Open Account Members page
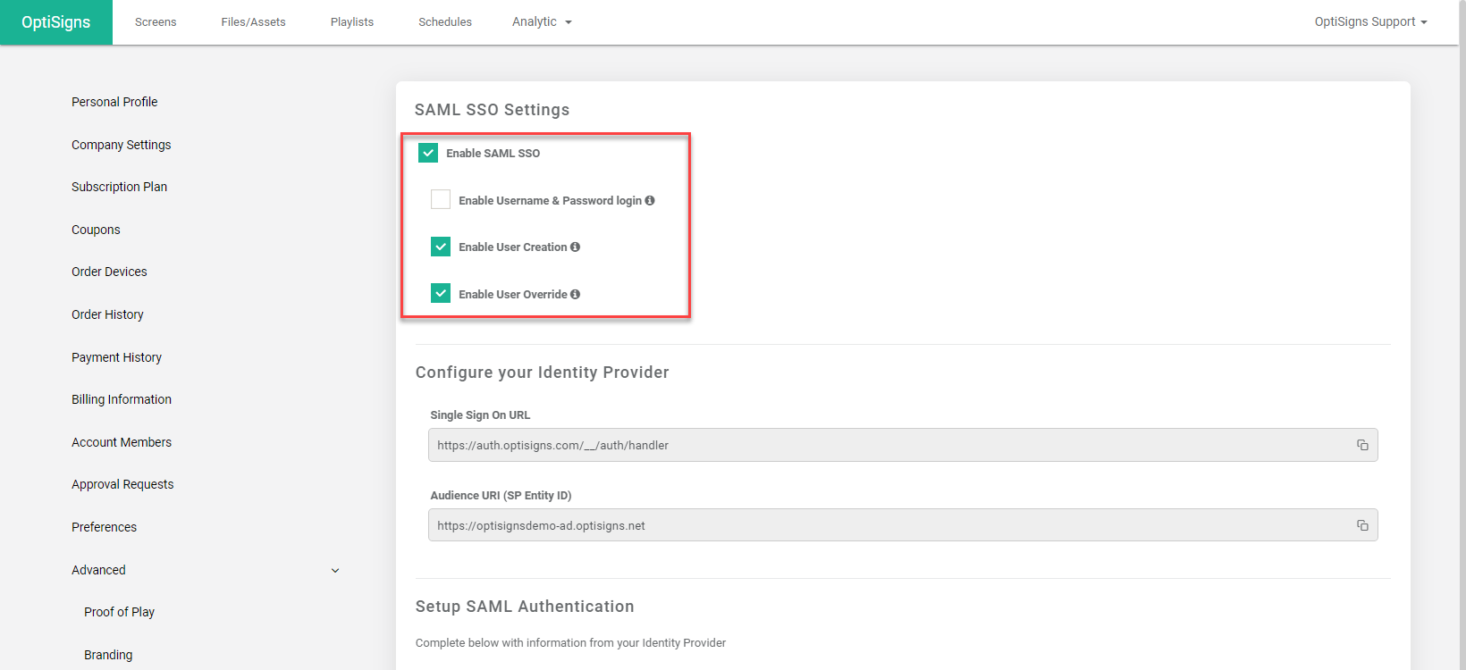This screenshot has height=670, width=1466. (122, 442)
